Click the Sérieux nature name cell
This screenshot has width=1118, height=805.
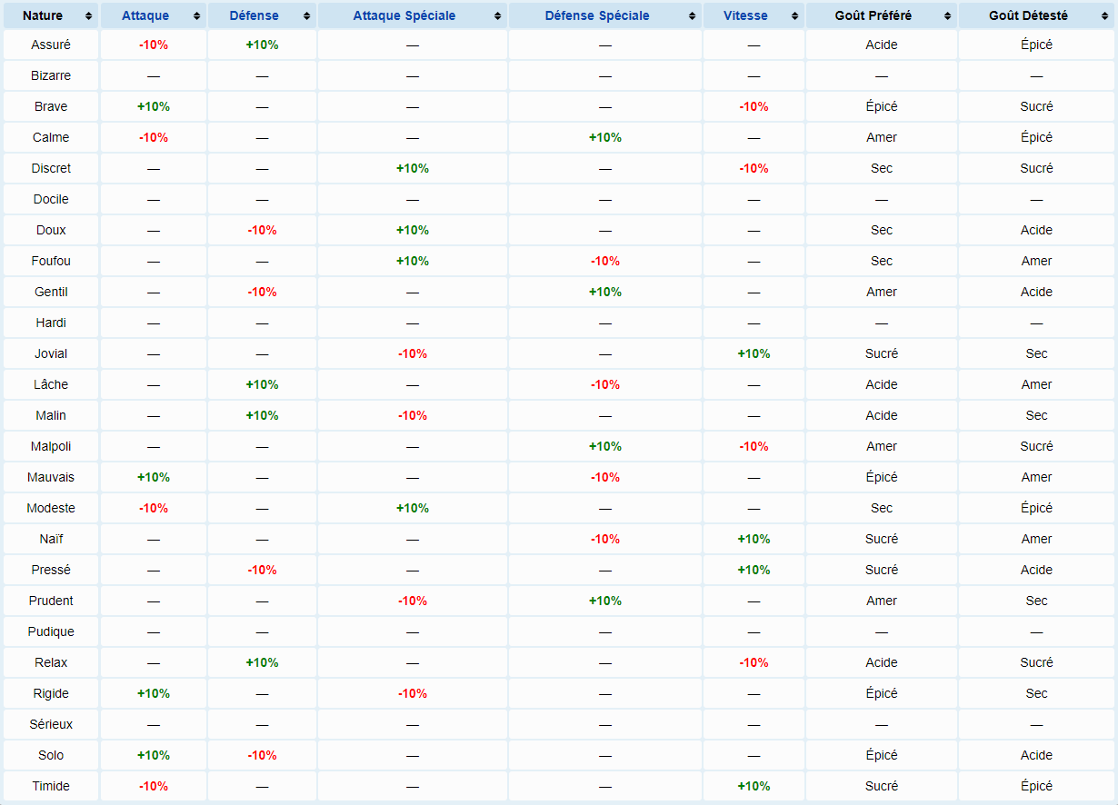(x=51, y=724)
